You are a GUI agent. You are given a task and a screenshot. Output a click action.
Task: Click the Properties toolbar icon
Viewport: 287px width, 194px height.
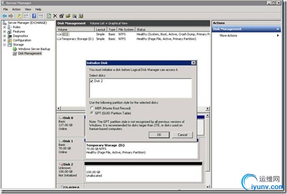(x=62, y=16)
